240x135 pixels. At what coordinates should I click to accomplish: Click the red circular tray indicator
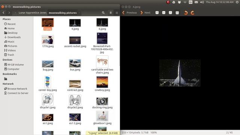click(168, 2)
